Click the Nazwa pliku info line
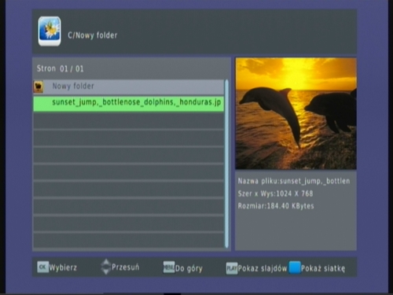This screenshot has width=393, height=295. click(x=294, y=181)
